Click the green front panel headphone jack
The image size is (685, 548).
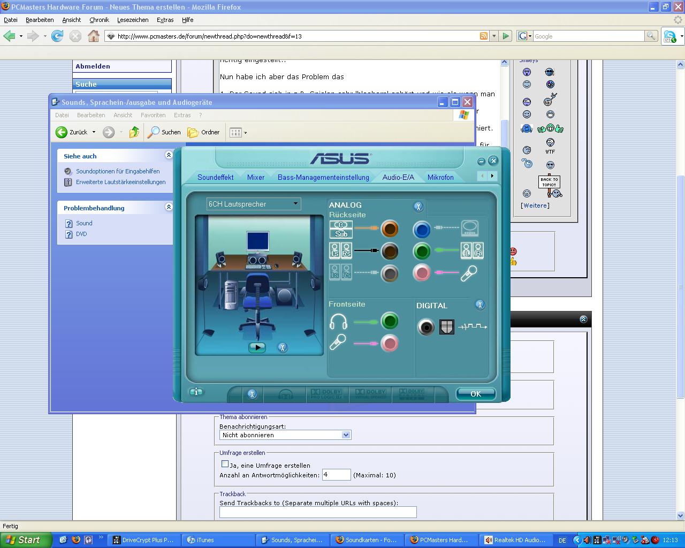[x=390, y=321]
